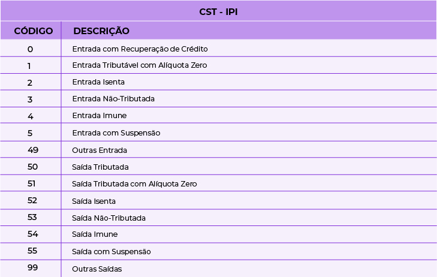Select 'Entrada com Suspensão' text
The width and height of the screenshot is (437, 277).
(x=116, y=133)
